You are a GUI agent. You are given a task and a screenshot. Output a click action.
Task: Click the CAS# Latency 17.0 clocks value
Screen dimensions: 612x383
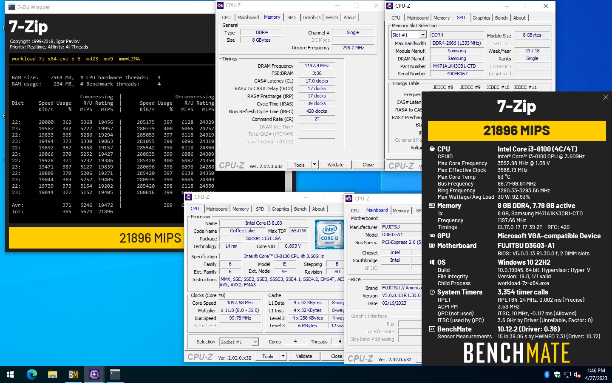[x=317, y=81]
